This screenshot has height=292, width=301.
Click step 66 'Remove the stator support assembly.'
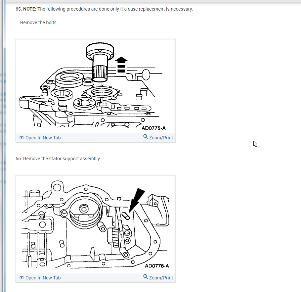pyautogui.click(x=58, y=159)
